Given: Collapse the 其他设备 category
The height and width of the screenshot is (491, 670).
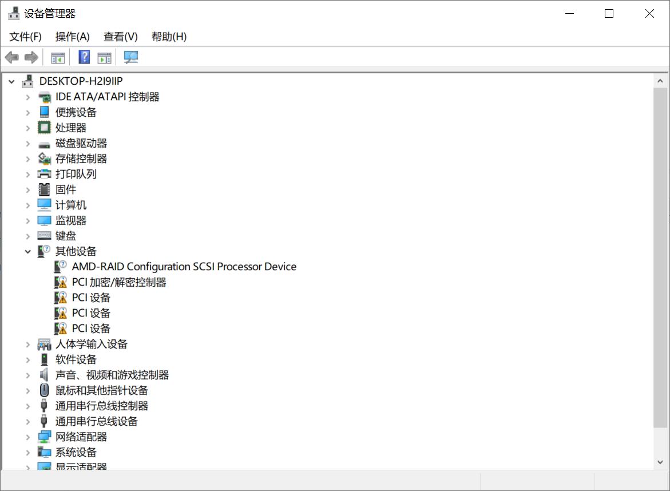Looking at the screenshot, I should coord(27,251).
